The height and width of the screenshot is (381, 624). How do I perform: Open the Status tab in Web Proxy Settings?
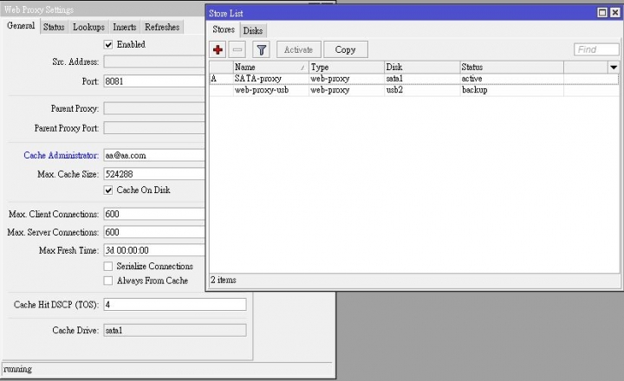pos(54,27)
